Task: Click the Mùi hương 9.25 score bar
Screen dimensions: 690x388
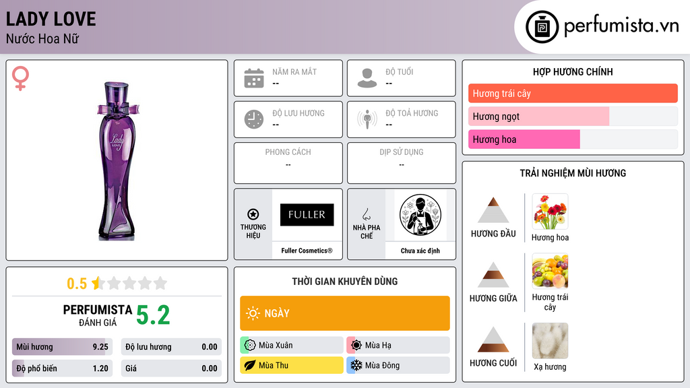Action: tap(62, 347)
